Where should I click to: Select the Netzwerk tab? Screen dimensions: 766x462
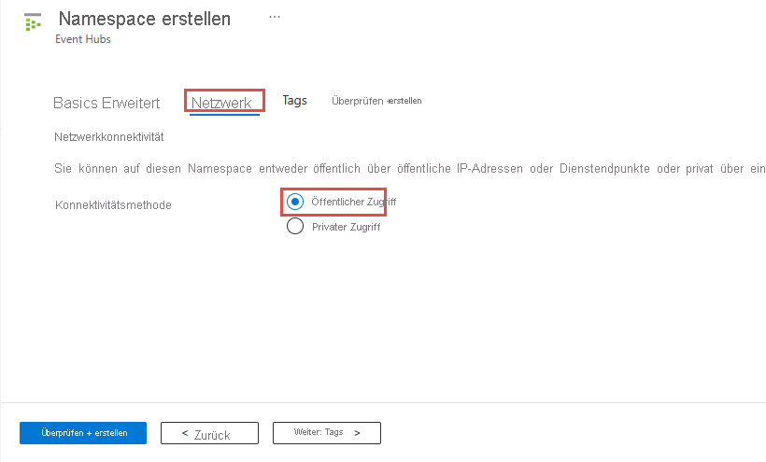coord(221,103)
